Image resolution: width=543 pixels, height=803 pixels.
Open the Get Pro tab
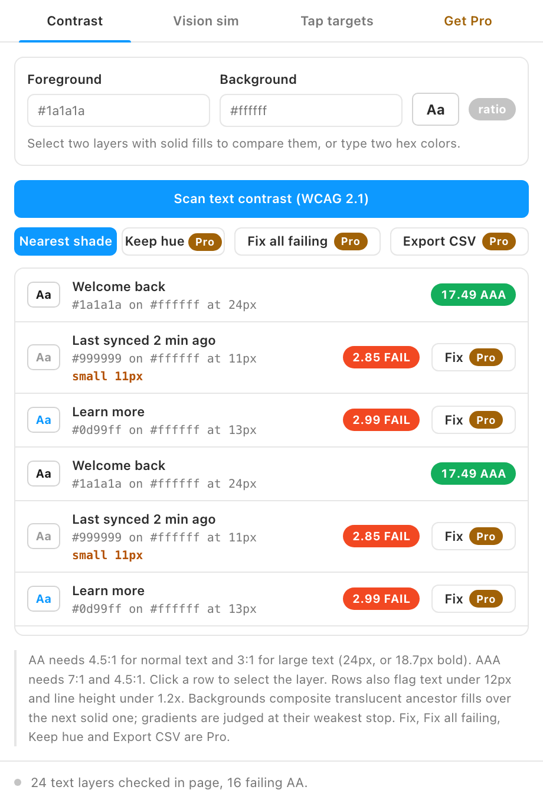[x=468, y=21]
